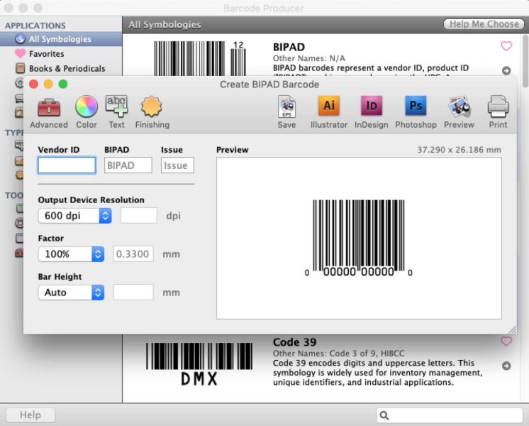This screenshot has width=529, height=426.
Task: Open the Text options tool
Action: tap(116, 113)
